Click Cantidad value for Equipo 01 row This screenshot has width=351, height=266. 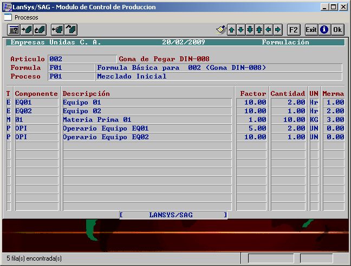coord(288,102)
